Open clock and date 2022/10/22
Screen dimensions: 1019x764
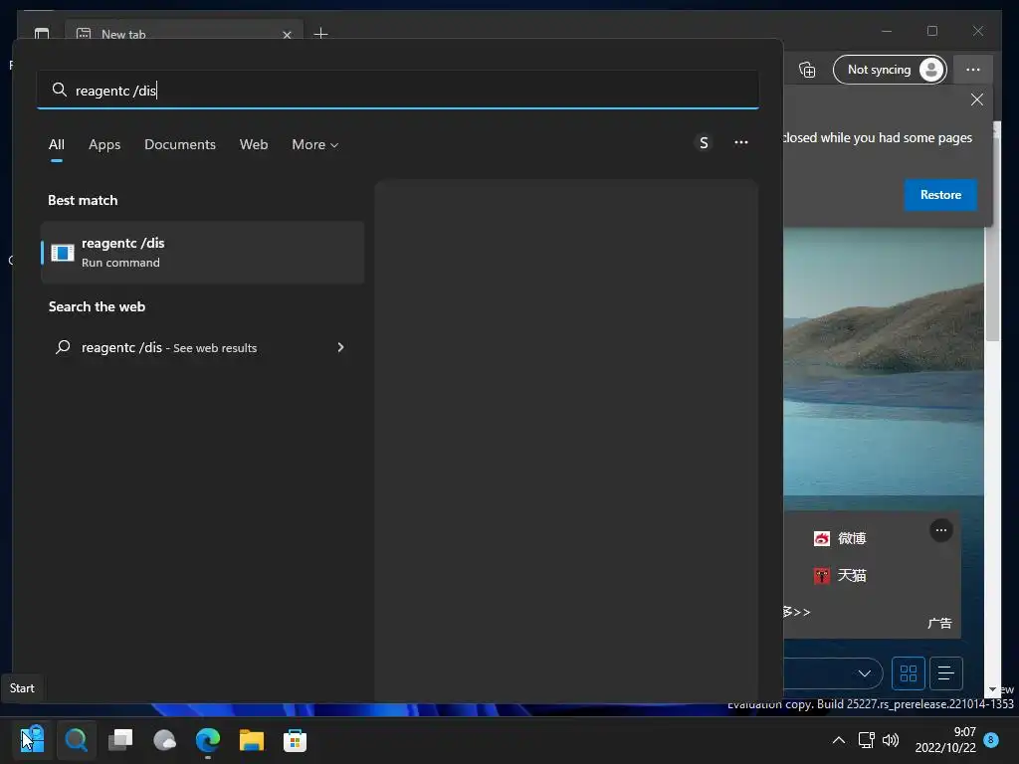click(945, 740)
